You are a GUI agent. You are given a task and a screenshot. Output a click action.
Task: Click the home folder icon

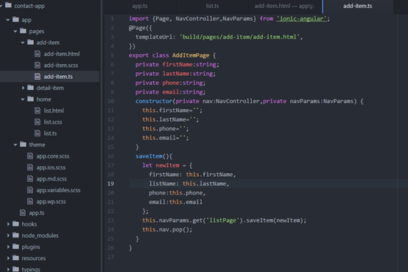(x=31, y=99)
